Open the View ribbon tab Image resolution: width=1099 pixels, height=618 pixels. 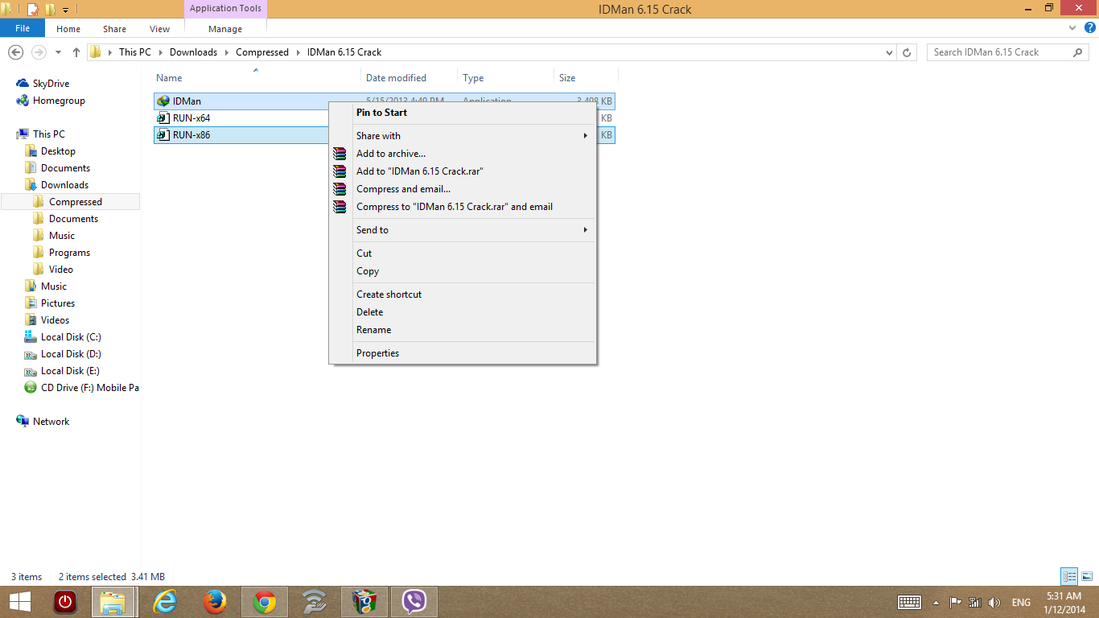point(160,29)
